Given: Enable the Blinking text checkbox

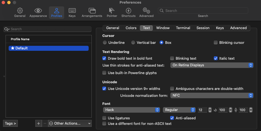Looking at the screenshot, I should [172, 58].
